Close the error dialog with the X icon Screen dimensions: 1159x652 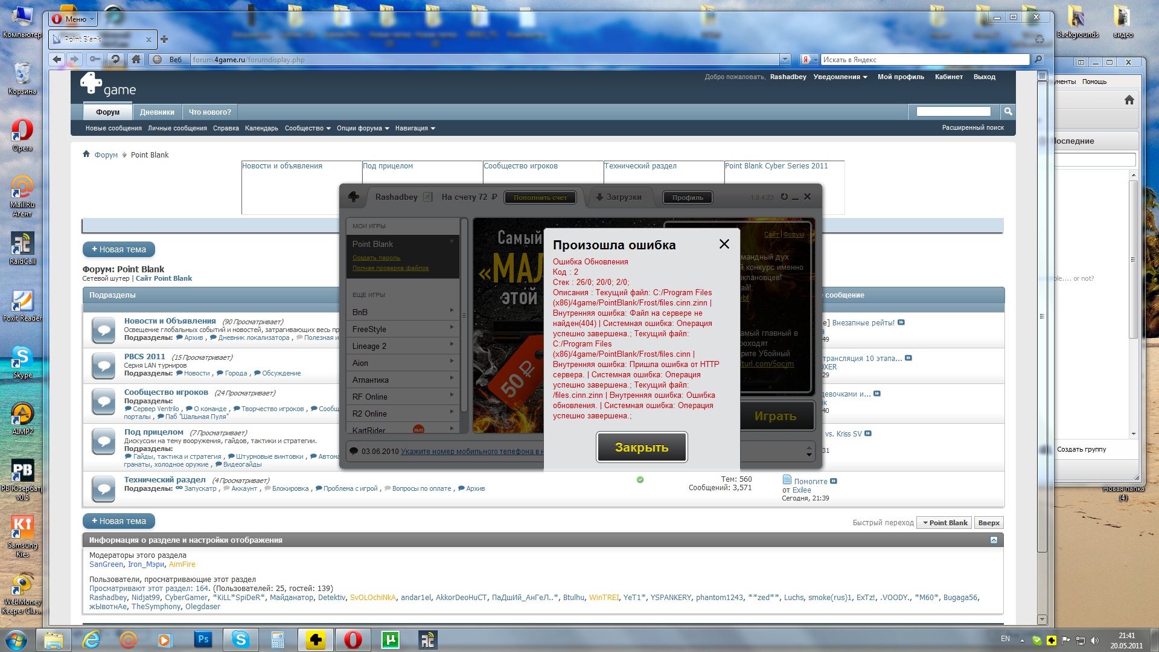724,244
